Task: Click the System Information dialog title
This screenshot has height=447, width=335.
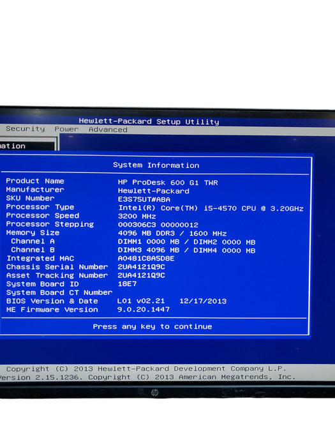Action: pos(156,165)
